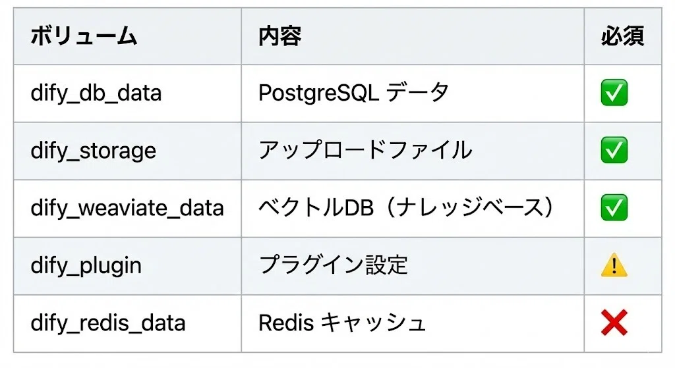This screenshot has width=675, height=368.
Task: Click the red cross icon for dify_redis_data
Action: tap(614, 323)
